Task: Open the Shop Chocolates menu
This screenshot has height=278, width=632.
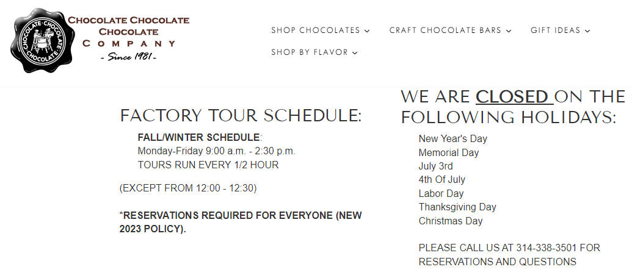Action: (316, 30)
